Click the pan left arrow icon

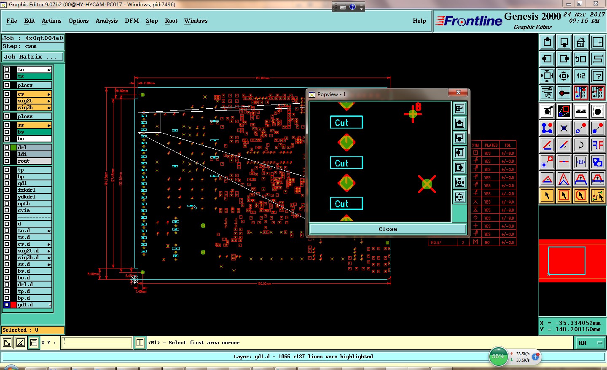pos(547,59)
